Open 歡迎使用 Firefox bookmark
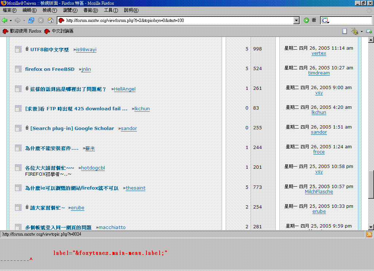 22,31
